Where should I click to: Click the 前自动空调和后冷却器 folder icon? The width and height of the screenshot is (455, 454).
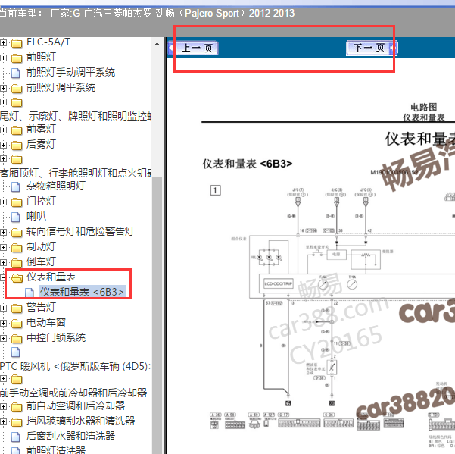point(17,407)
